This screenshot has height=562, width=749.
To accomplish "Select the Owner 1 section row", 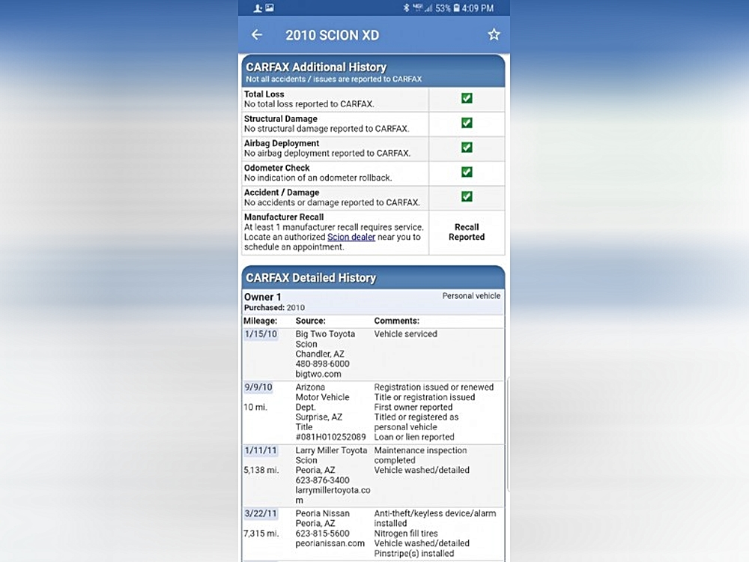I will pyautogui.click(x=373, y=301).
